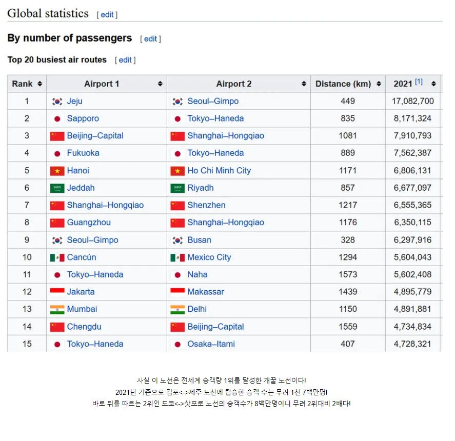Click the Vietnamese flag icon next to Hanoi
The width and height of the screenshot is (455, 441).
[56, 170]
